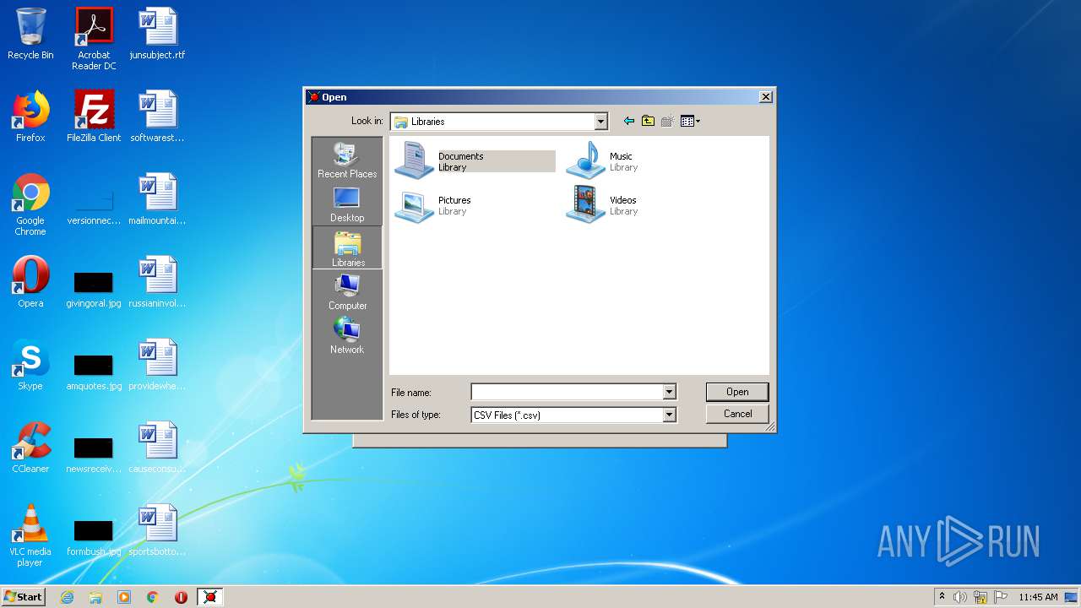Expand the Look in dropdown
The image size is (1081, 608).
click(x=600, y=122)
